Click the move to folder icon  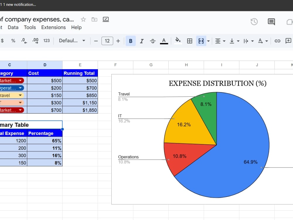pos(94,19)
